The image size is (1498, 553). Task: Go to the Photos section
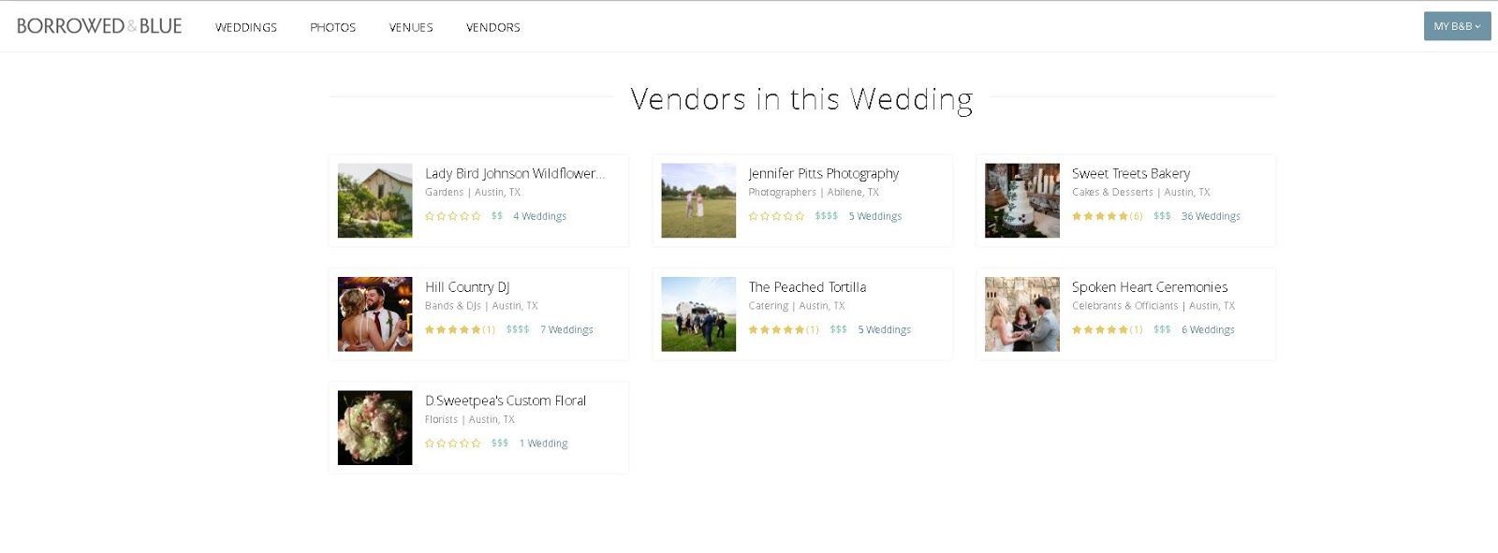332,27
